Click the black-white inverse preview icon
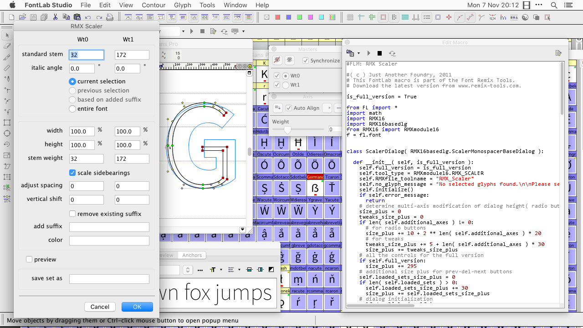 [271, 269]
